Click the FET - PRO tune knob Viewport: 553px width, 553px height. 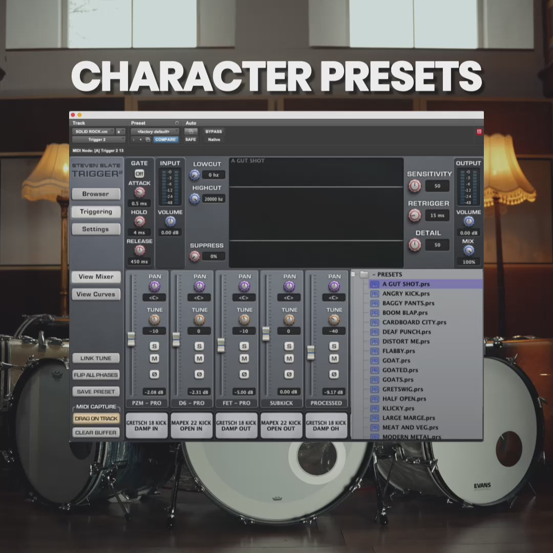point(244,320)
